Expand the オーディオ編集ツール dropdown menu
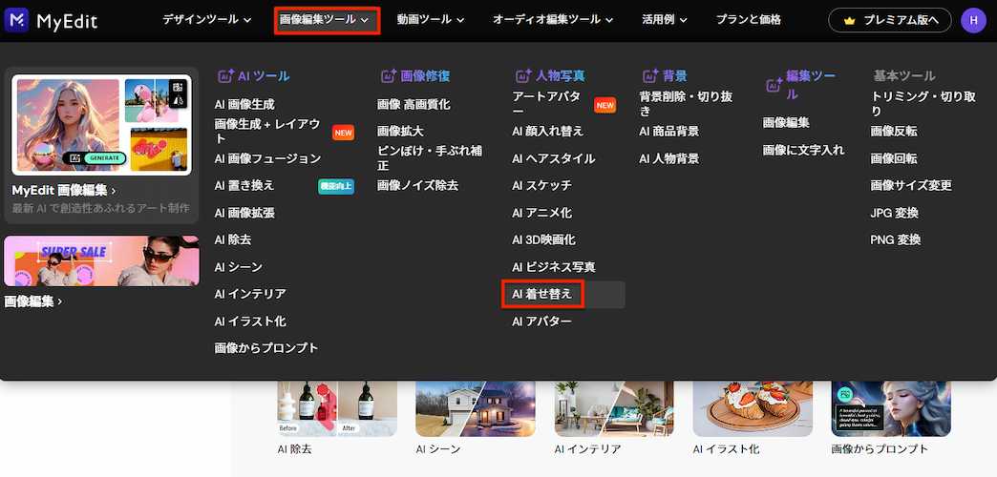 pos(553,20)
